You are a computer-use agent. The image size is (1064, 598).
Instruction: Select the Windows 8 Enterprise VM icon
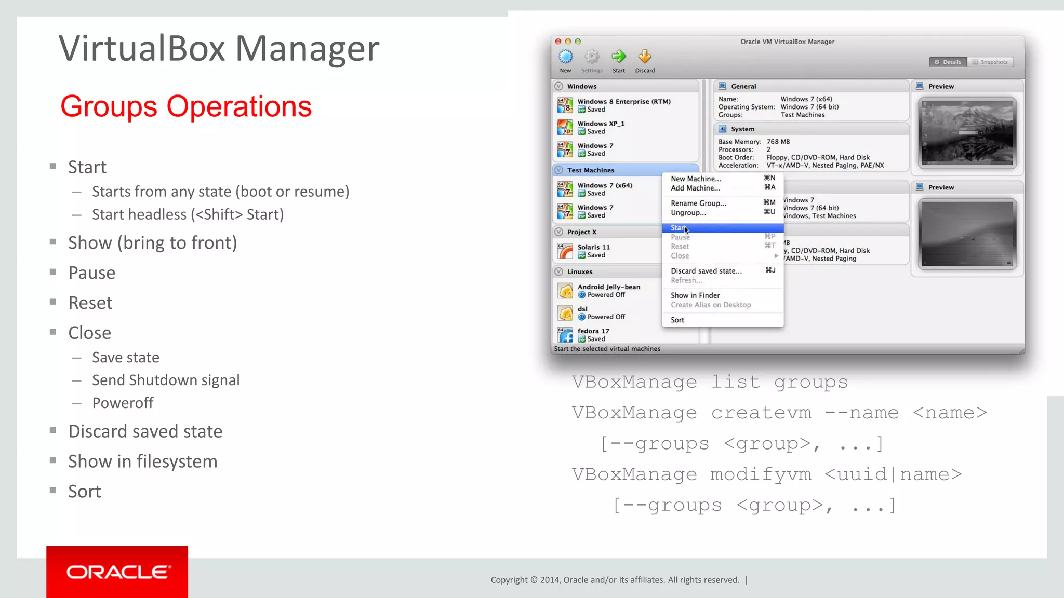click(x=565, y=105)
